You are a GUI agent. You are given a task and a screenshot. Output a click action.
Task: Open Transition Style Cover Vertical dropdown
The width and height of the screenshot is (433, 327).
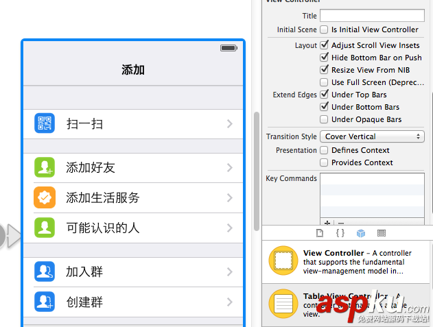372,136
